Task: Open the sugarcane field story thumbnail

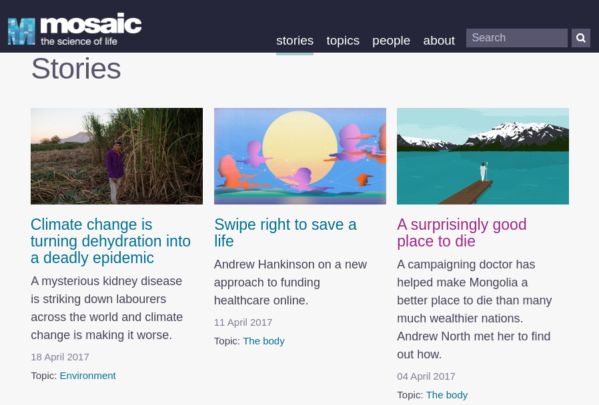Action: point(117,156)
